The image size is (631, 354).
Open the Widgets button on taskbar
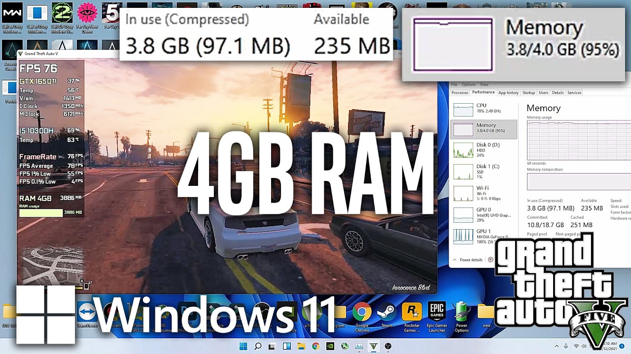(x=287, y=346)
